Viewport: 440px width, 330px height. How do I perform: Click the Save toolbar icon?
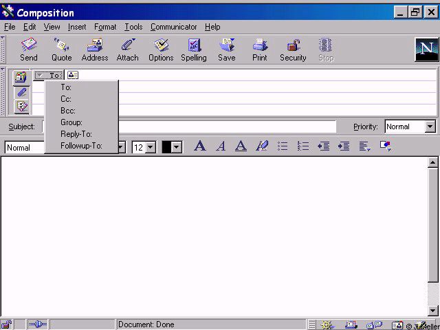click(x=227, y=49)
